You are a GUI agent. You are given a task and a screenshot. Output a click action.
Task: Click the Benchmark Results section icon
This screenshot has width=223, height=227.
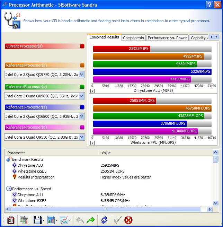coord(9,159)
